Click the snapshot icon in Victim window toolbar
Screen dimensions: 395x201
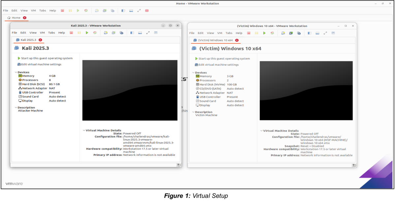(283, 33)
